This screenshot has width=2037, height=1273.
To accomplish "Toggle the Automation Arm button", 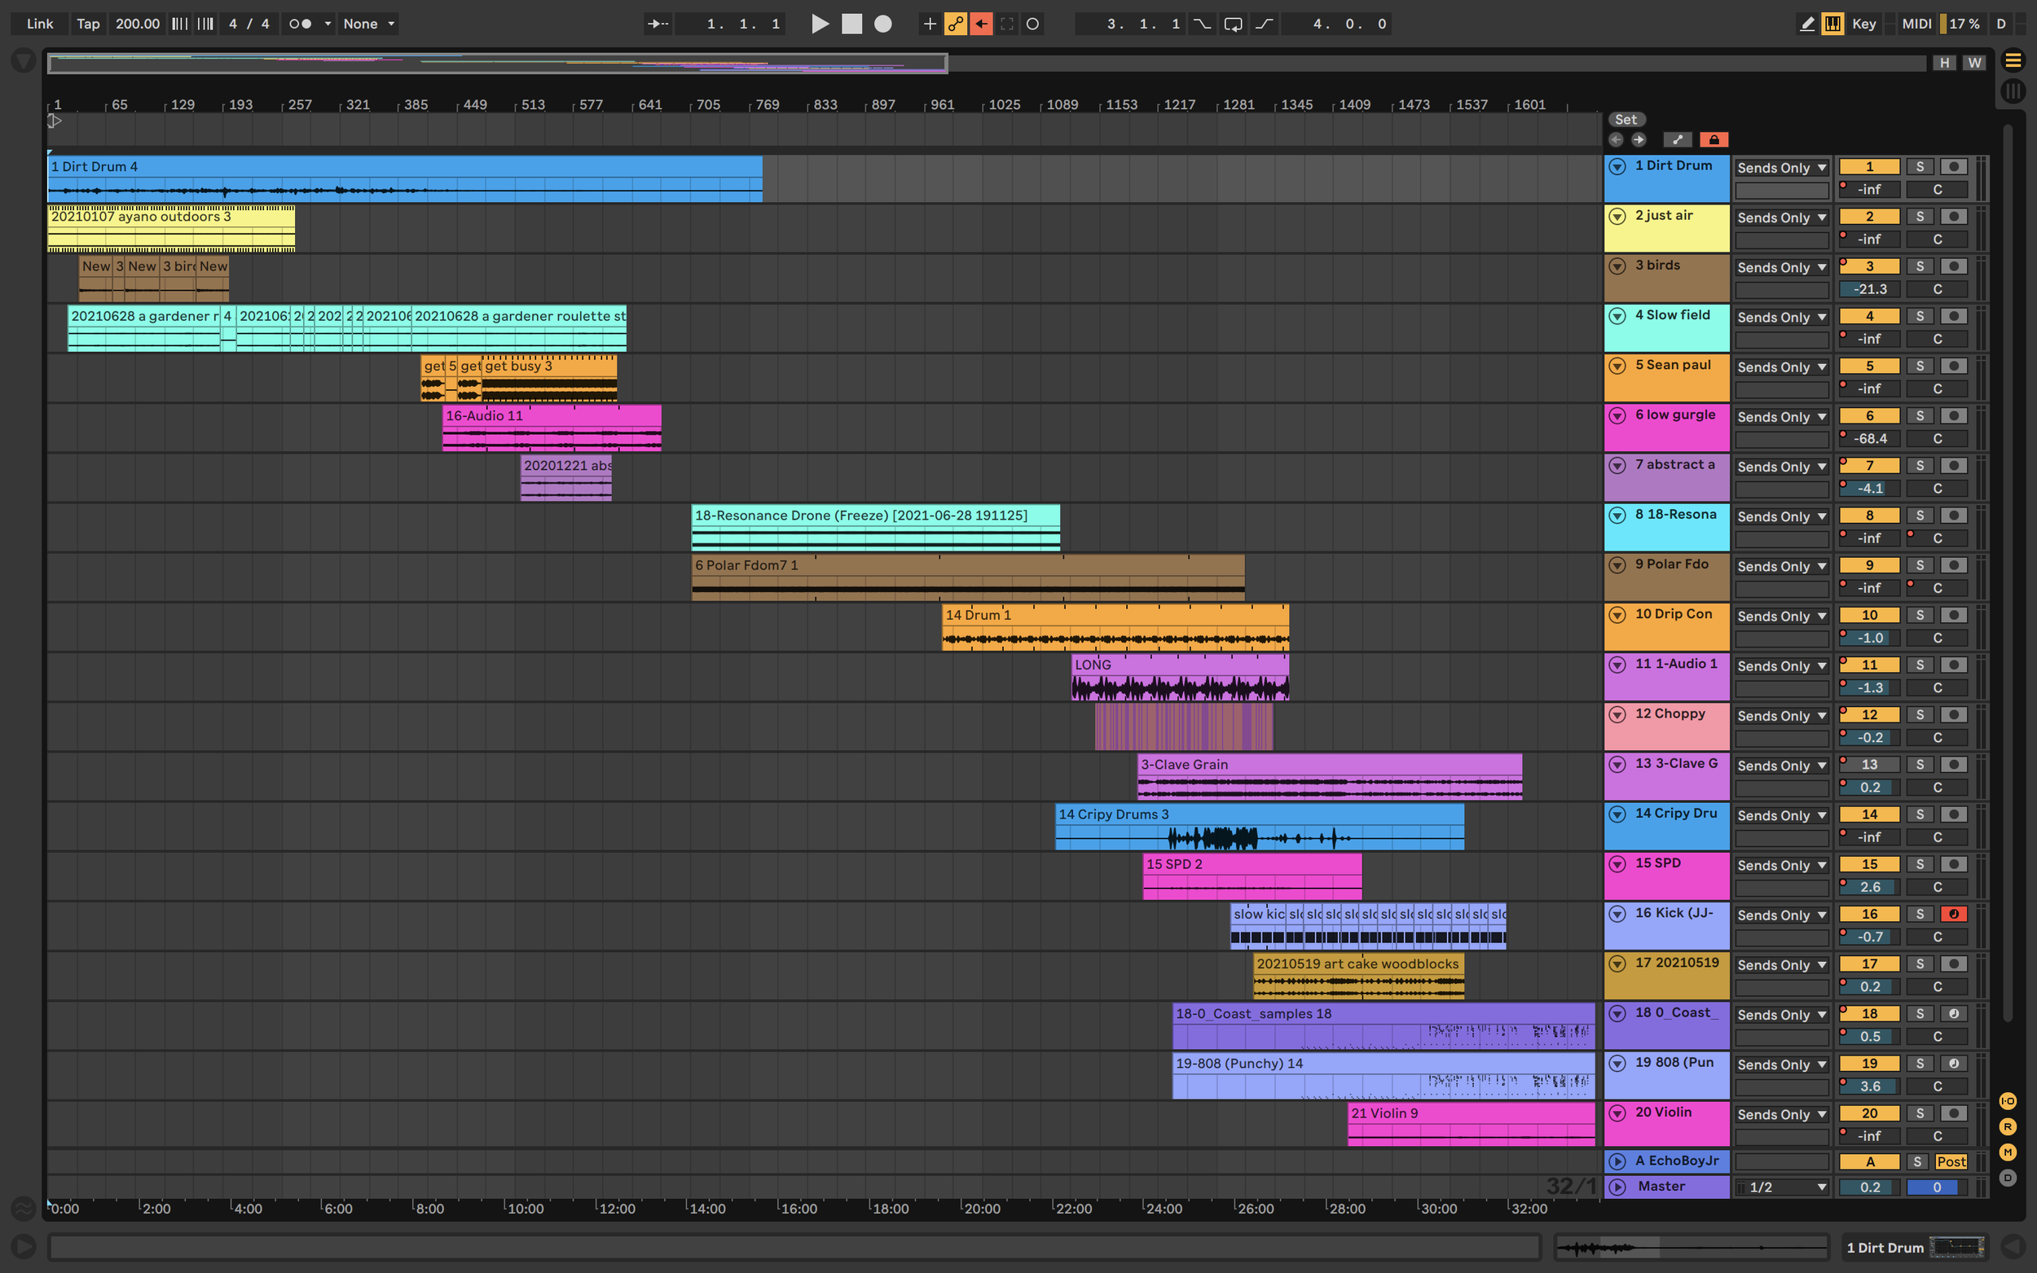I will pos(955,24).
